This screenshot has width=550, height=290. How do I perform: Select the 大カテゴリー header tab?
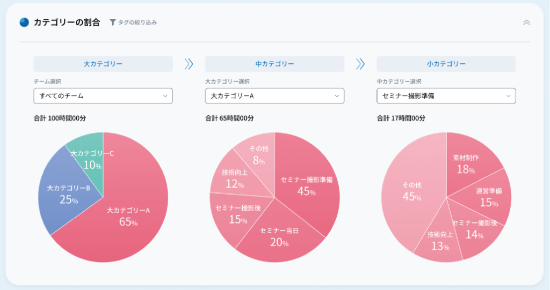103,64
